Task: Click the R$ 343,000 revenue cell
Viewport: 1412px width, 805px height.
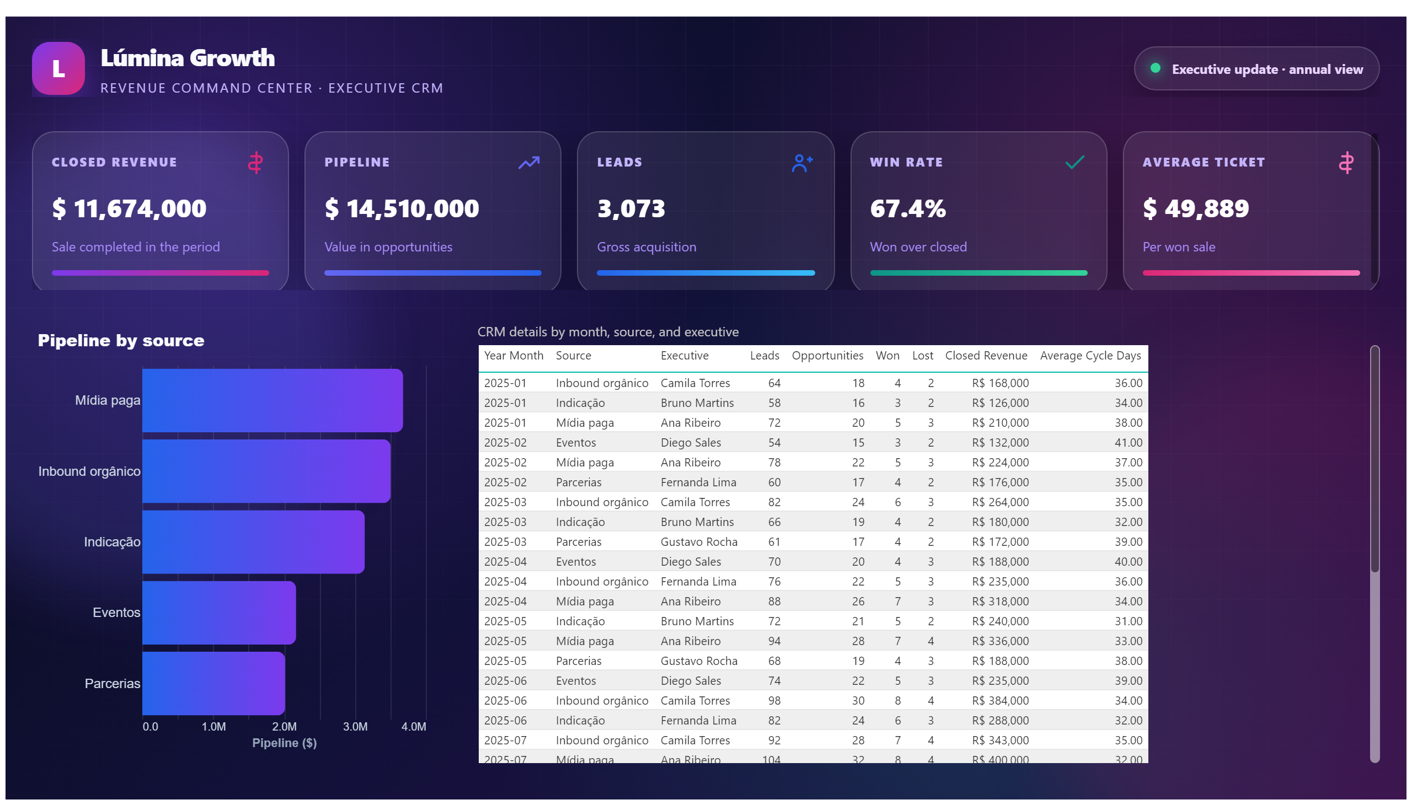Action: pyautogui.click(x=999, y=740)
